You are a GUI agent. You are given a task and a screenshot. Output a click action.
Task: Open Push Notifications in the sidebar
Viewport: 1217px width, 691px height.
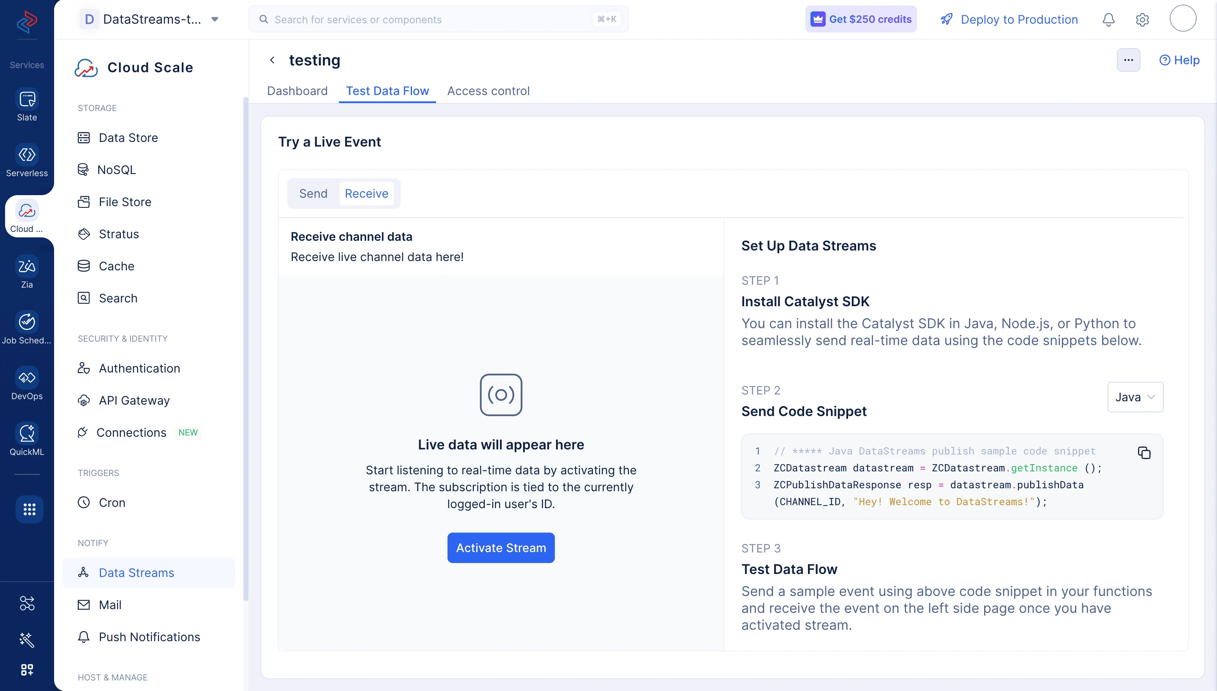tap(149, 637)
